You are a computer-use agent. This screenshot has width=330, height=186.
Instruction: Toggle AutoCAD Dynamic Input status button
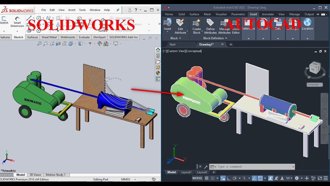click(x=223, y=178)
